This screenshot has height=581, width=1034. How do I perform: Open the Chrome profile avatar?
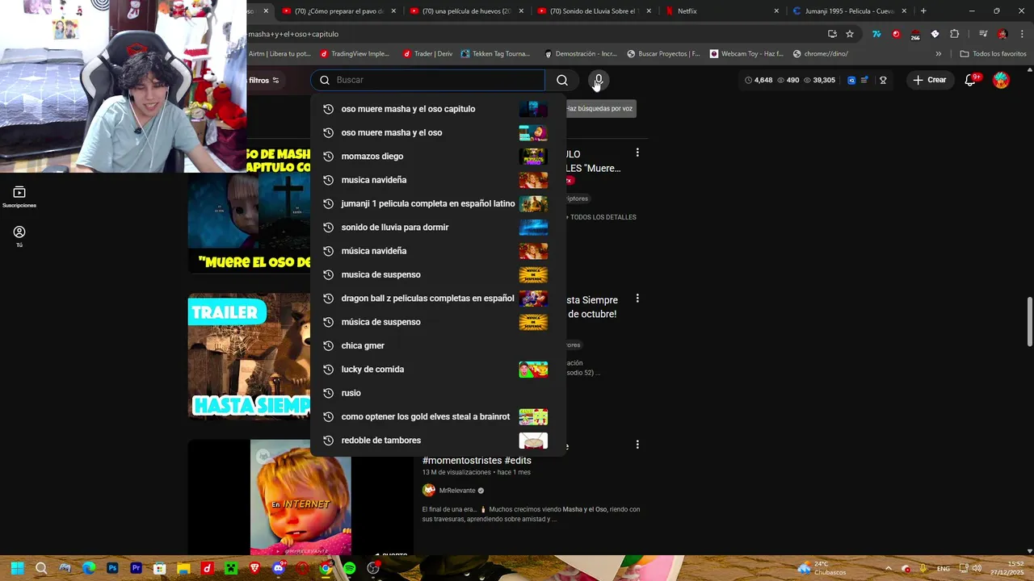point(1002,34)
